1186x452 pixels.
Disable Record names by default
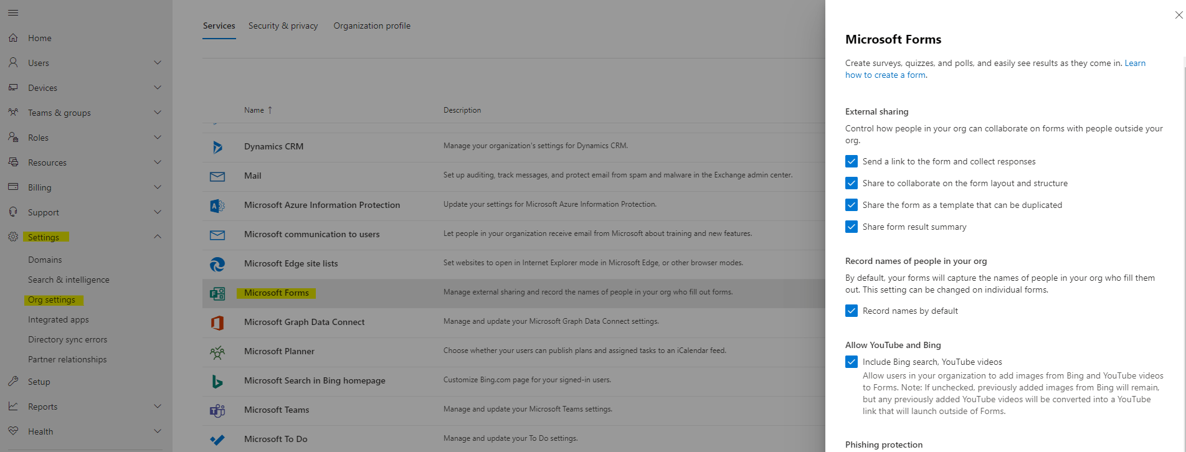[x=852, y=311]
